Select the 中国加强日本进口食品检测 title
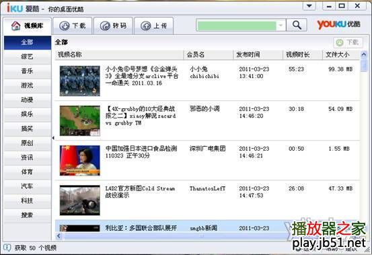Viewport: 372px width, 255px height. click(141, 152)
